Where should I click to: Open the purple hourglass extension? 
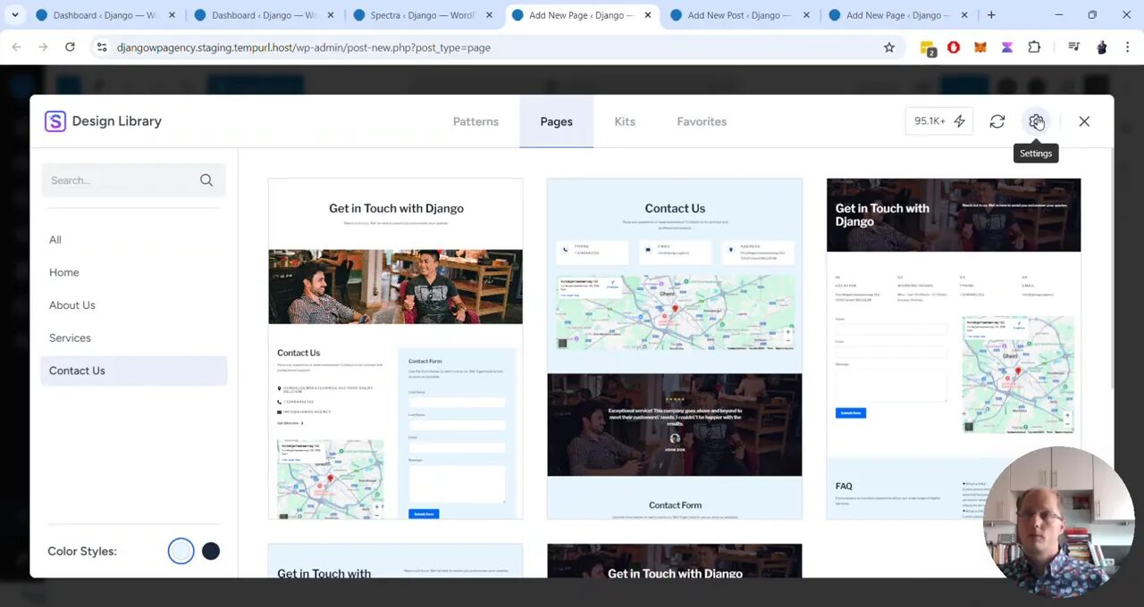[x=1007, y=47]
